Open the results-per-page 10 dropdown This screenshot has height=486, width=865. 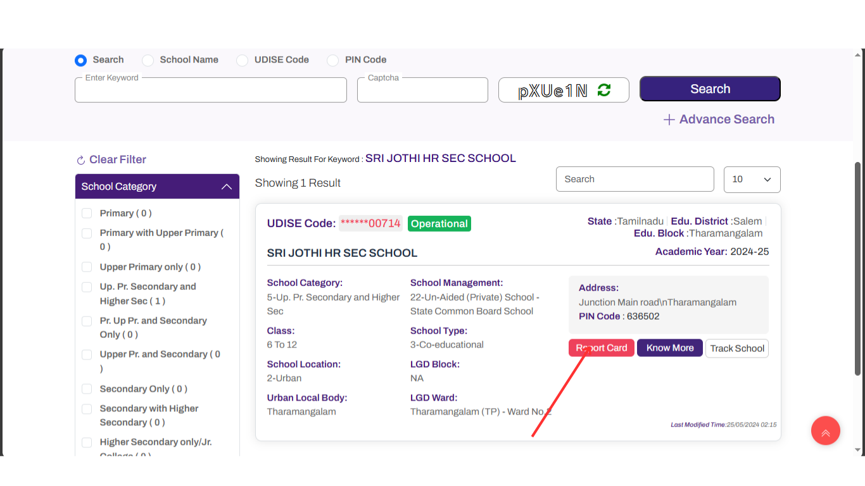click(x=752, y=180)
